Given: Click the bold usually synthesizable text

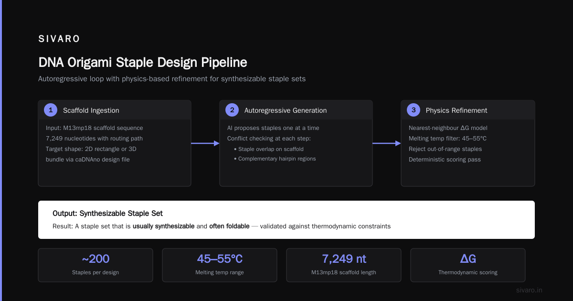Looking at the screenshot, I should 163,226.
